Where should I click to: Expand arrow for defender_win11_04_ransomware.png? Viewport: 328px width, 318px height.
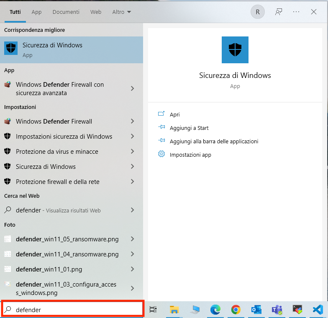[x=132, y=254]
